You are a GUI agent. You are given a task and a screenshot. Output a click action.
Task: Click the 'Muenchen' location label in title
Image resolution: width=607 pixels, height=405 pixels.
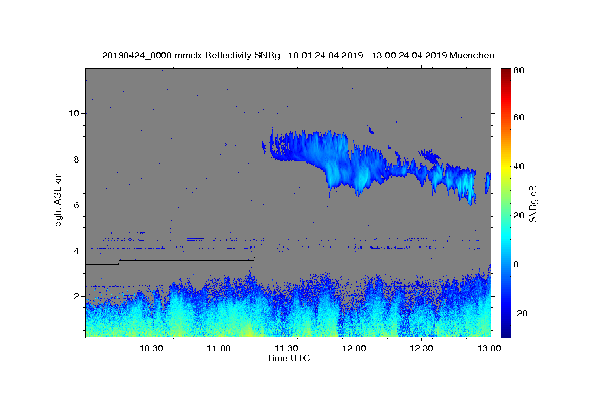coord(471,55)
